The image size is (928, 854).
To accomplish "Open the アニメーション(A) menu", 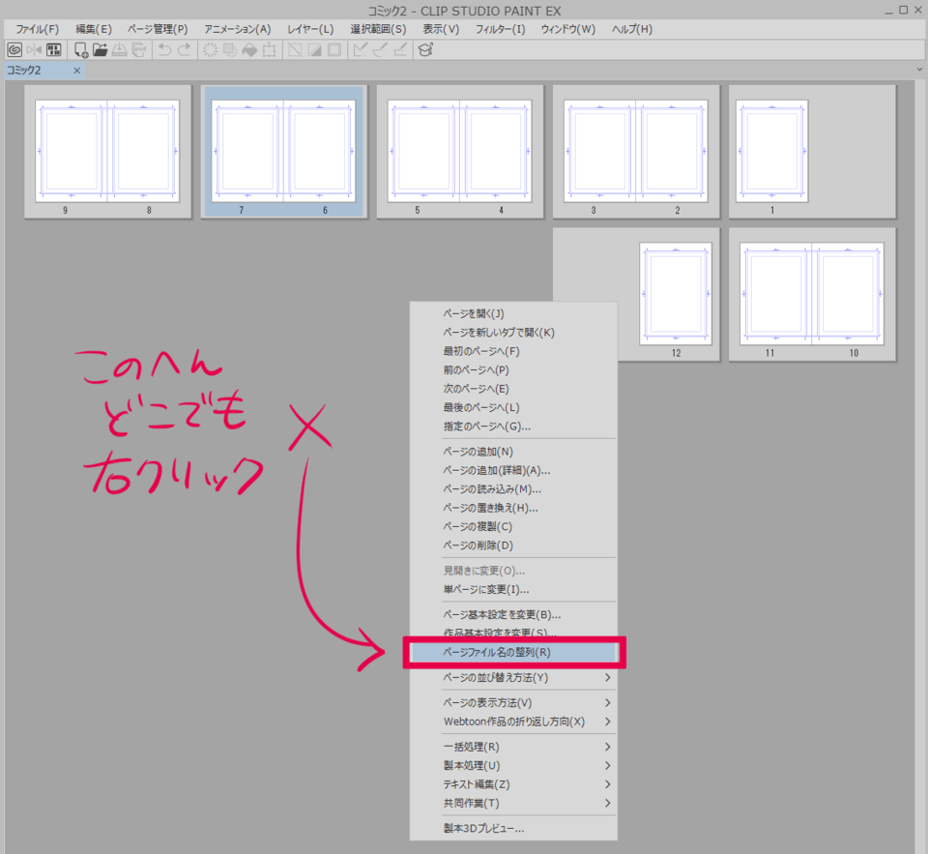I will [238, 29].
